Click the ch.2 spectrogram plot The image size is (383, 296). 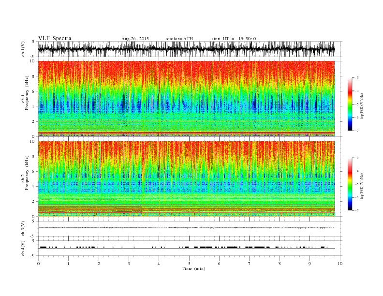187,179
